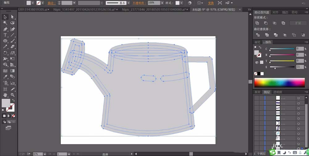This screenshot has width=309, height=156.
Task: Select the Direct Selection tool
Action: [12, 17]
